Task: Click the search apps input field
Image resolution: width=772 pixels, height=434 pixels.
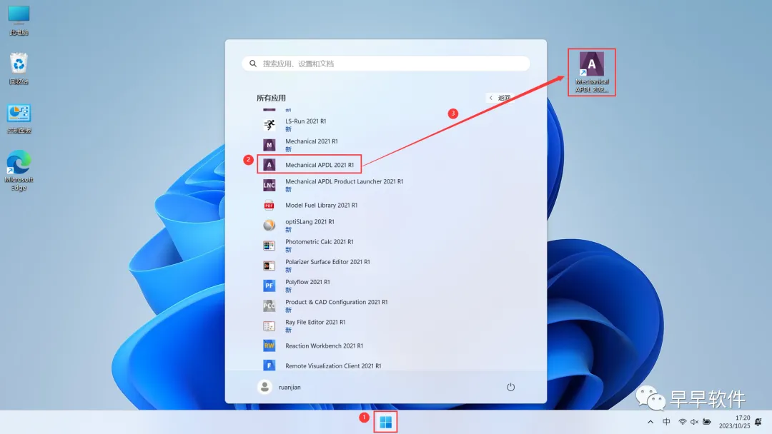Action: coord(386,64)
